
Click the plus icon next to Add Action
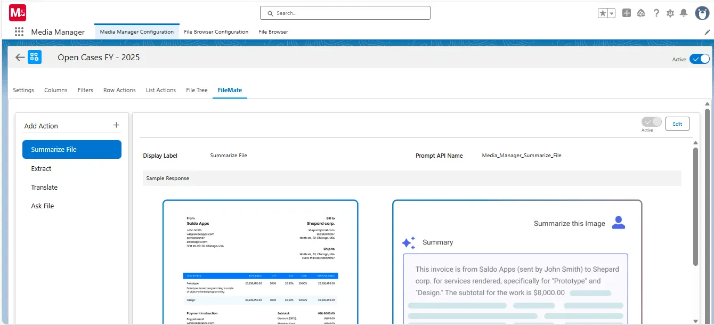(116, 125)
